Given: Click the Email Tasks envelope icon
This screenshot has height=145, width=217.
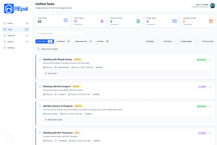Looking at the screenshot, I should (x=174, y=21).
